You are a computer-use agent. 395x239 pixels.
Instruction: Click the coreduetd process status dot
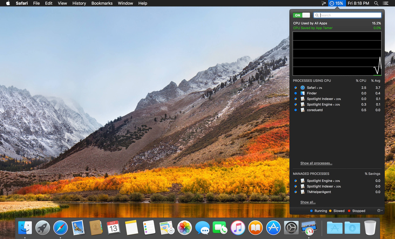point(295,110)
